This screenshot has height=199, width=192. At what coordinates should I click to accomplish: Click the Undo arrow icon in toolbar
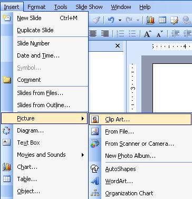pos(111,20)
